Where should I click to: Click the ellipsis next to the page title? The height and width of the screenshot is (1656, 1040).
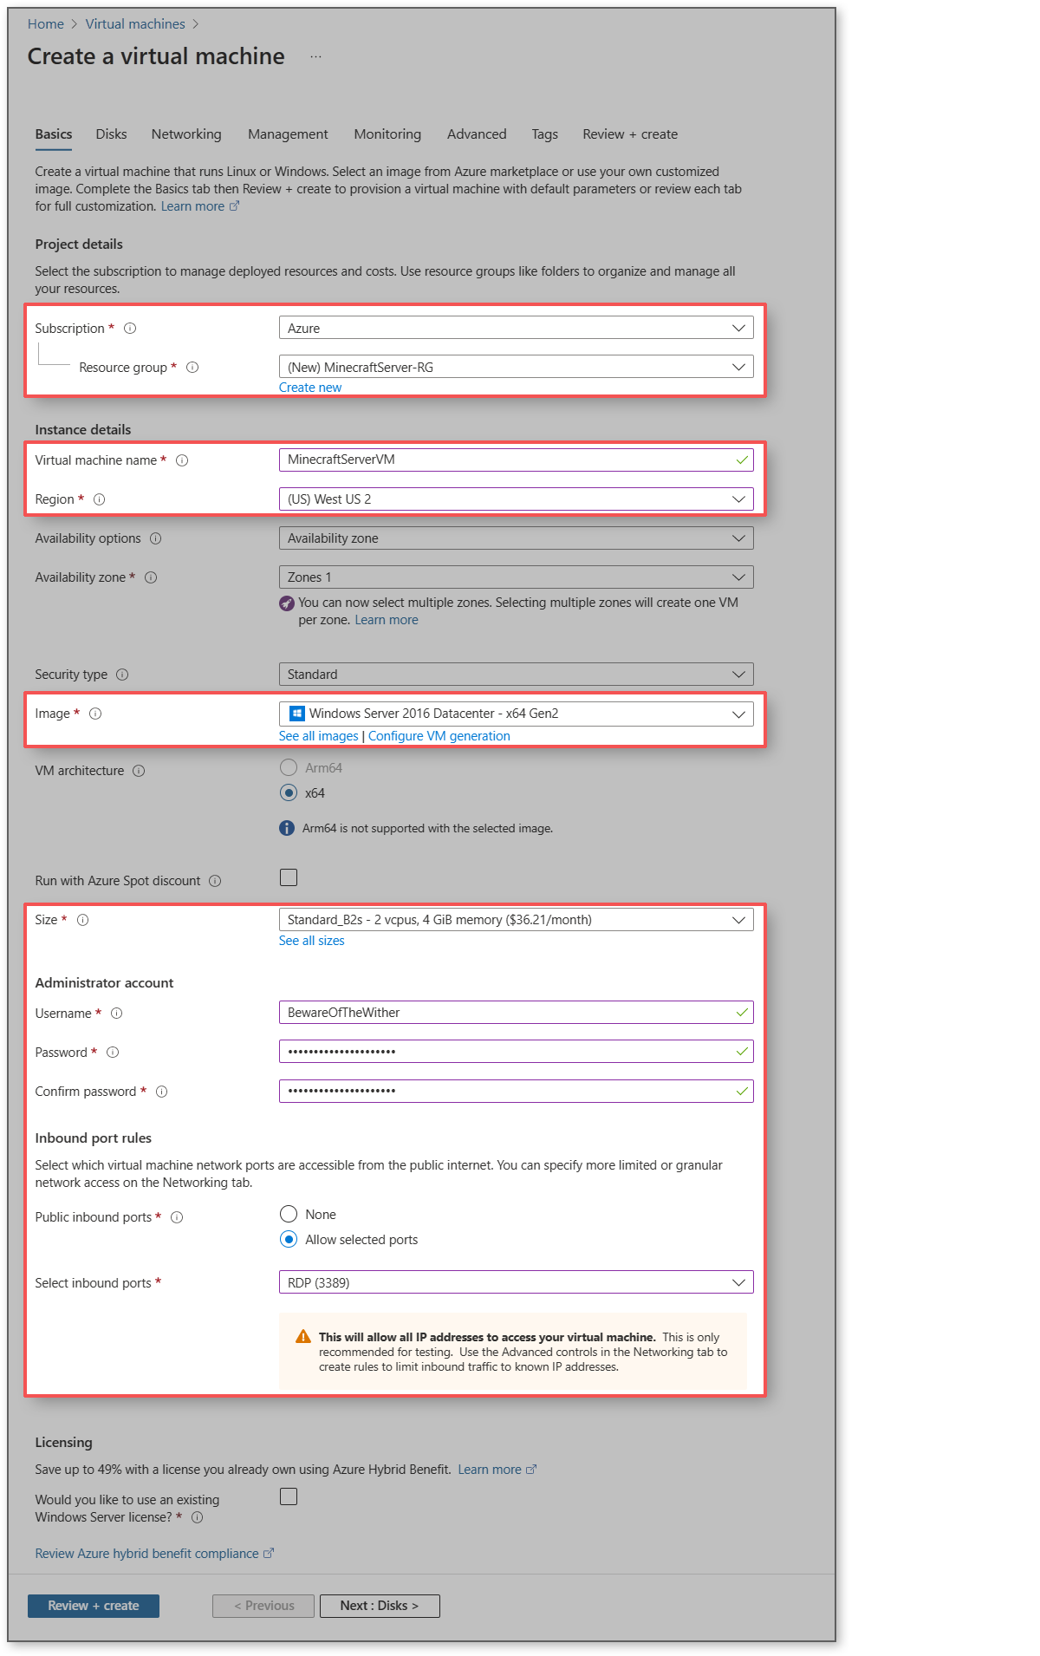tap(315, 57)
